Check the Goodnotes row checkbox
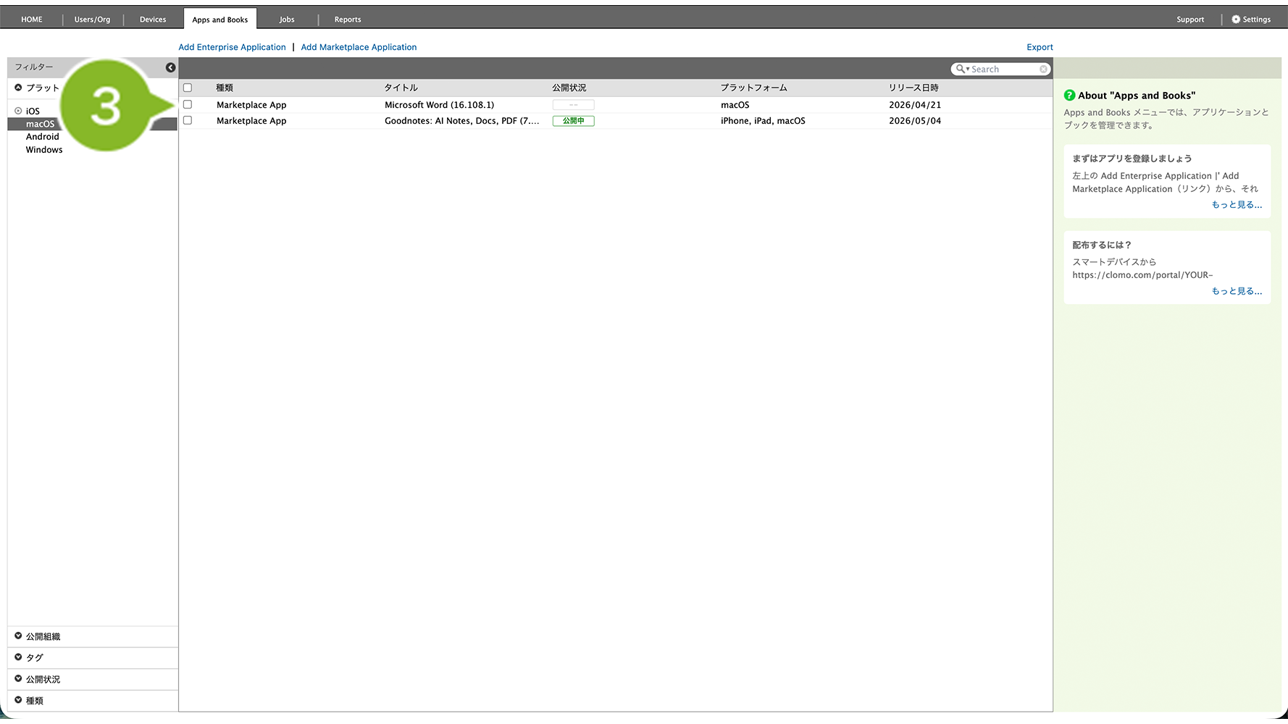This screenshot has height=724, width=1288. coord(188,120)
